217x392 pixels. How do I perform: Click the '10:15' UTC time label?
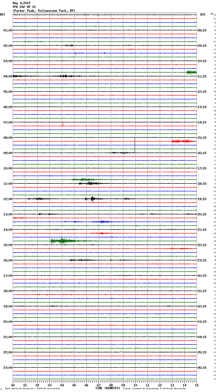pyautogui.click(x=202, y=61)
